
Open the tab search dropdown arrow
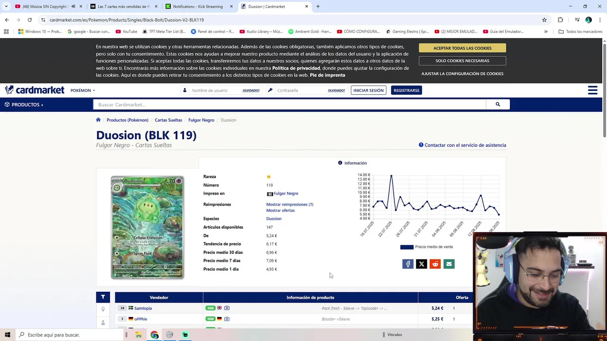[6, 7]
